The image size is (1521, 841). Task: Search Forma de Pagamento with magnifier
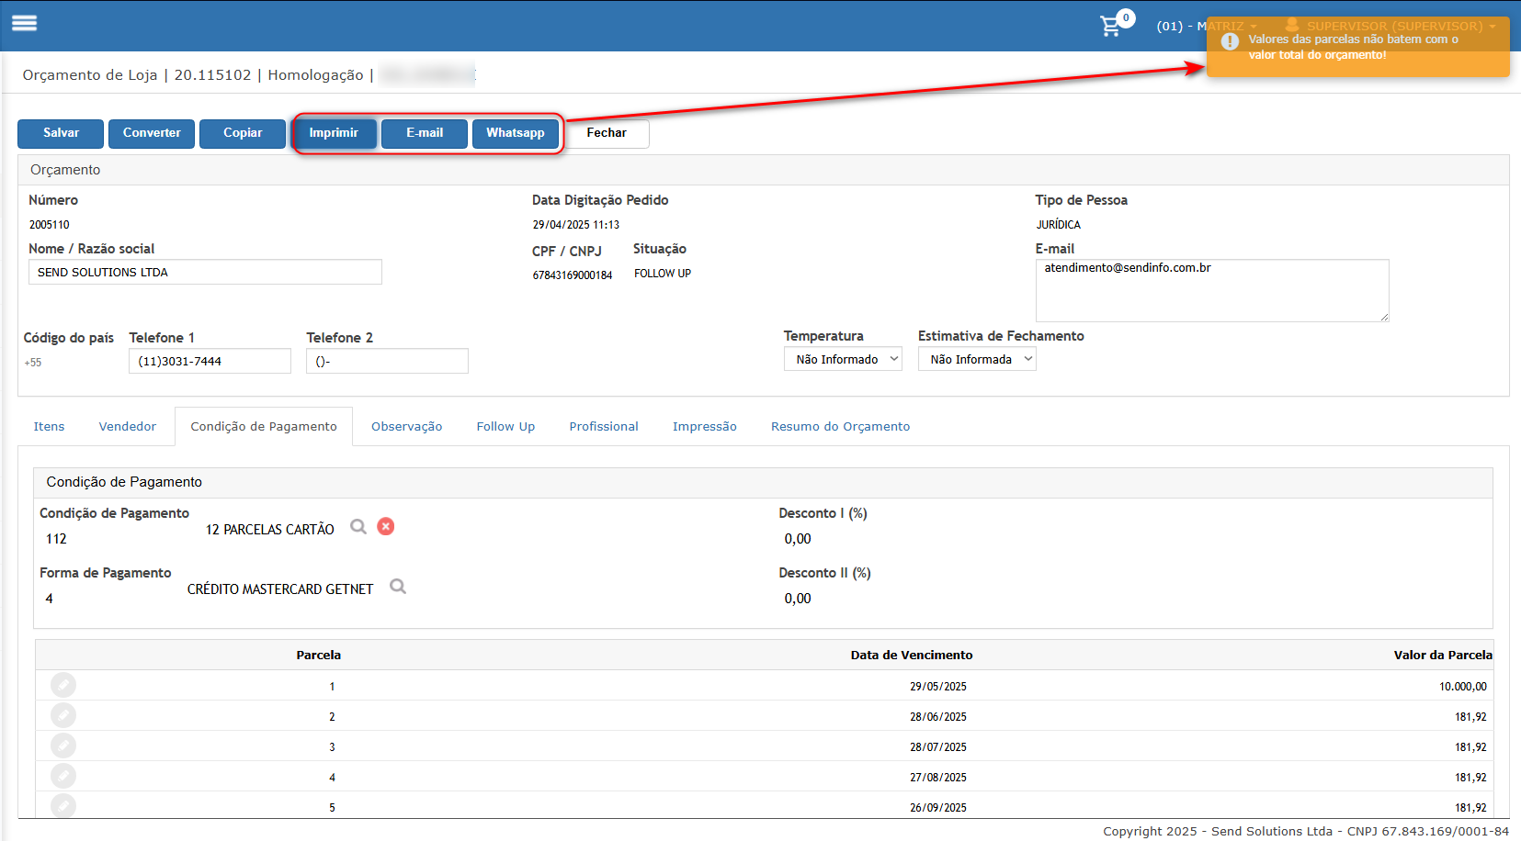(x=398, y=586)
